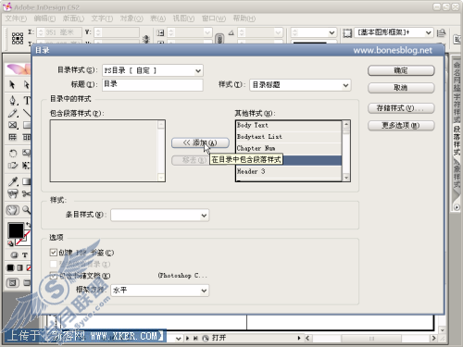Select the Hand tool

click(13, 210)
